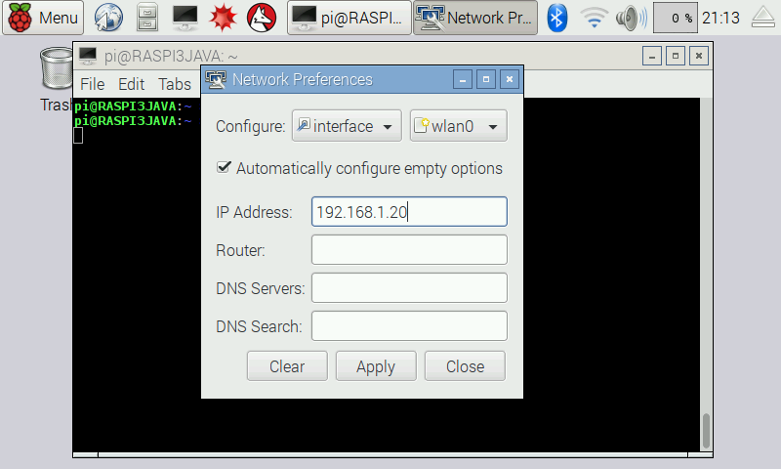The width and height of the screenshot is (781, 469).
Task: Open the terminal Edit menu
Action: click(x=131, y=84)
